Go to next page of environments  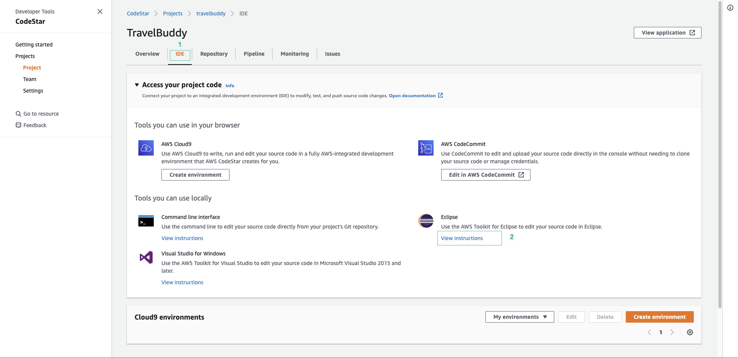(x=672, y=332)
